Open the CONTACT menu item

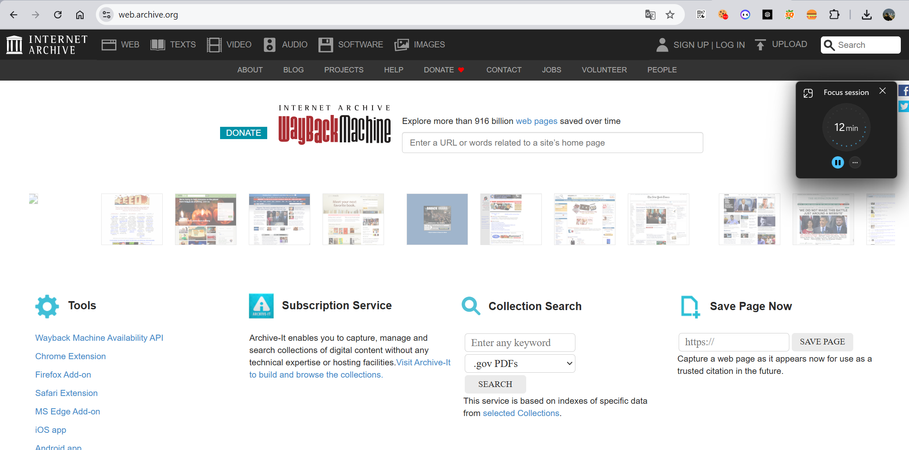pos(504,70)
